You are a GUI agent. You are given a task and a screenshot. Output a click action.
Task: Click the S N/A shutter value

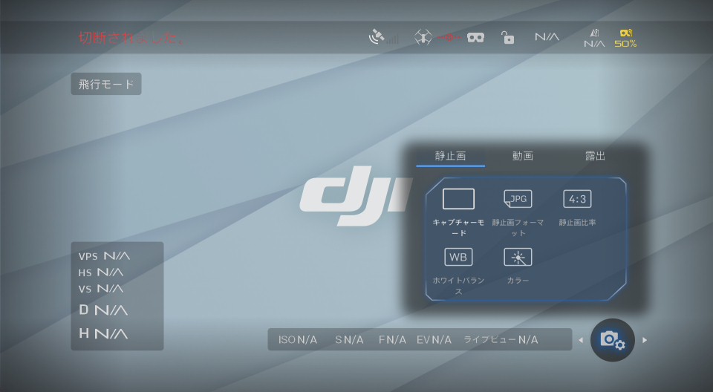point(349,340)
